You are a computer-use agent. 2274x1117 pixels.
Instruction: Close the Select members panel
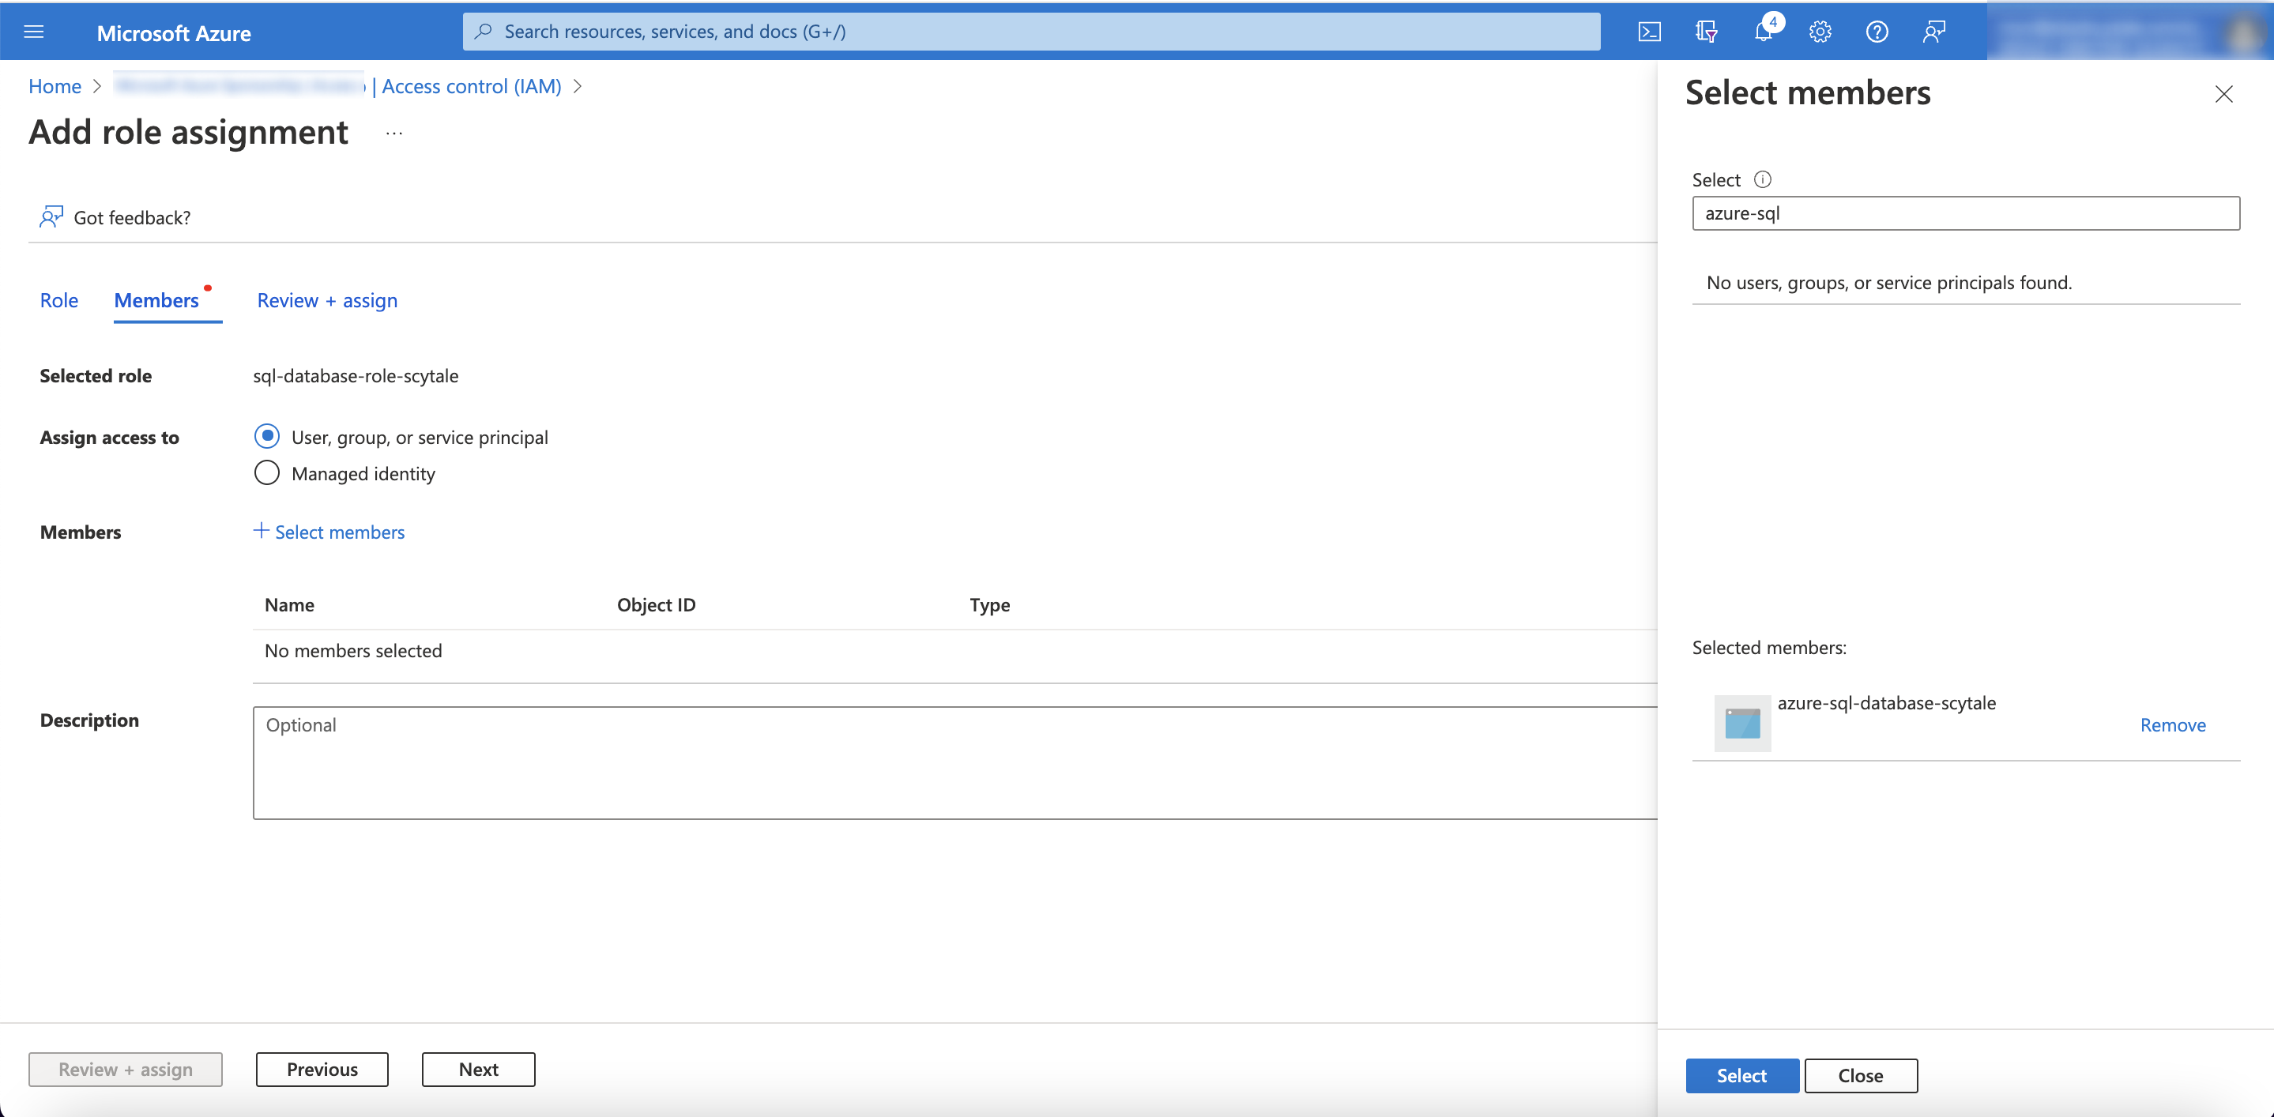(x=2223, y=95)
